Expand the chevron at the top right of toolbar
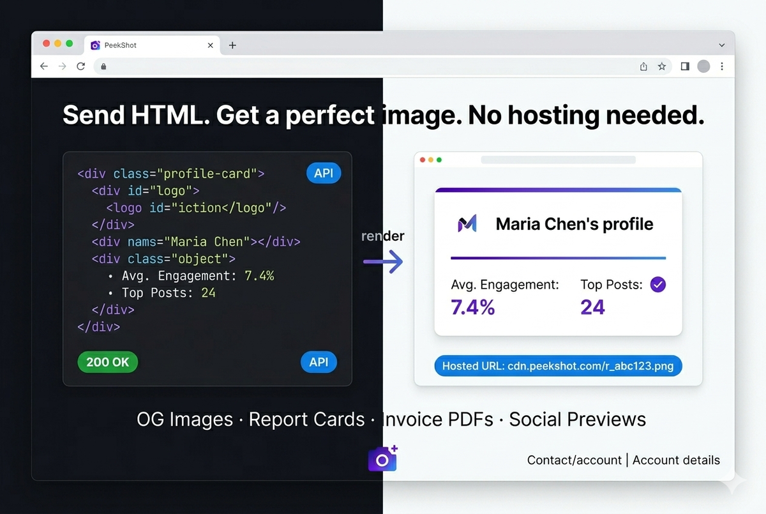This screenshot has height=514, width=766. (x=721, y=45)
